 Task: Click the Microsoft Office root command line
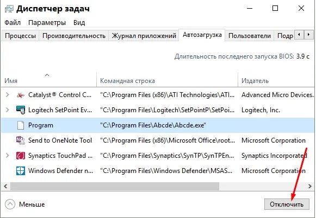click(x=168, y=140)
